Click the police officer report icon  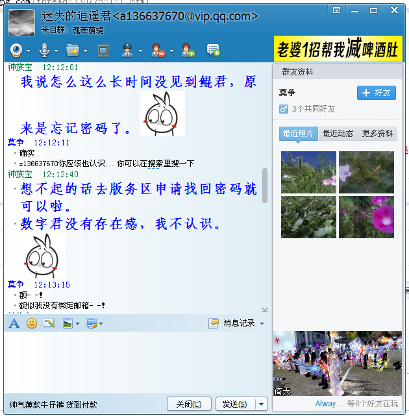pyautogui.click(x=127, y=51)
